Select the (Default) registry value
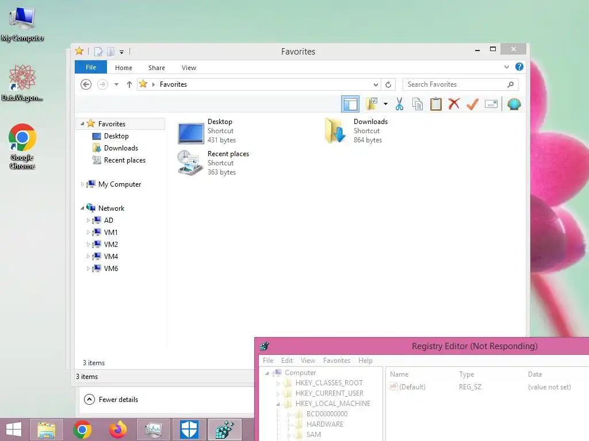The image size is (589, 441). [412, 386]
